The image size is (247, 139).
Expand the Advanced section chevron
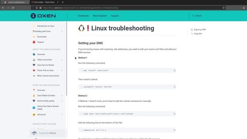click(62, 115)
